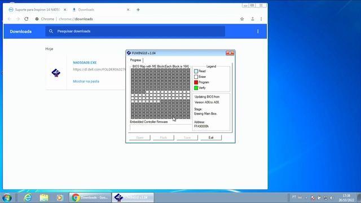The width and height of the screenshot is (361, 203).
Task: Open the N4050A08.EXE download link
Action: click(85, 63)
